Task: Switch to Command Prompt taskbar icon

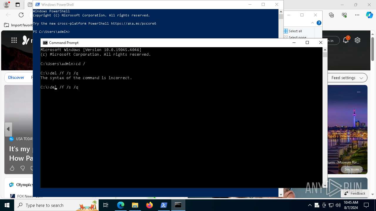Action: click(178, 205)
